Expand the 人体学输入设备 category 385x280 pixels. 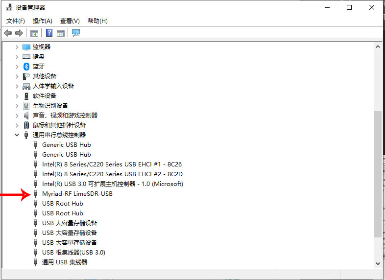(x=17, y=86)
